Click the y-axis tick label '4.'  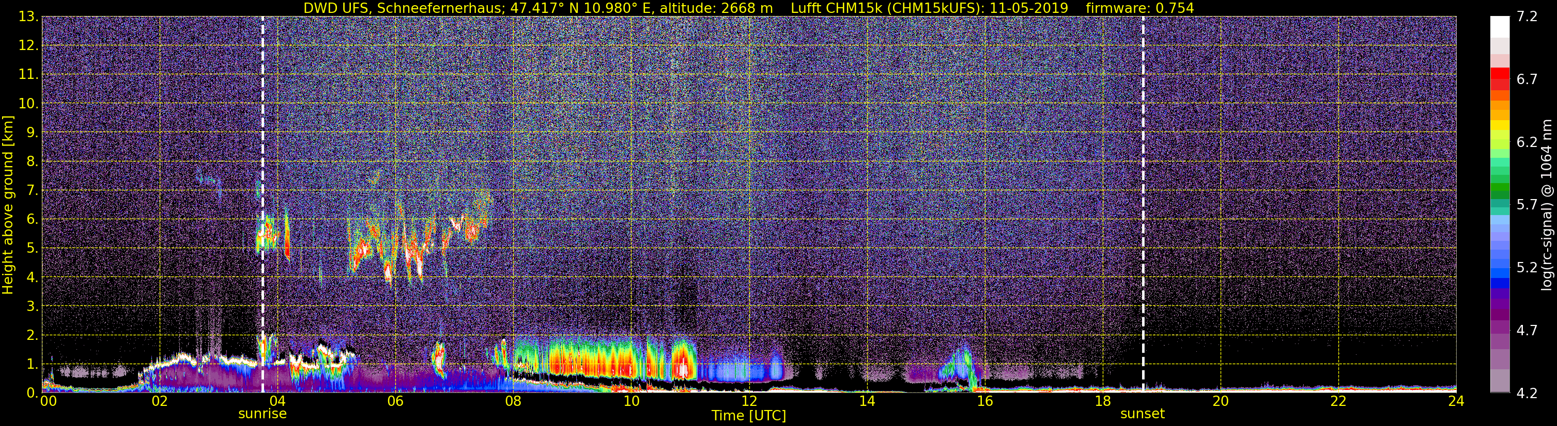point(33,277)
